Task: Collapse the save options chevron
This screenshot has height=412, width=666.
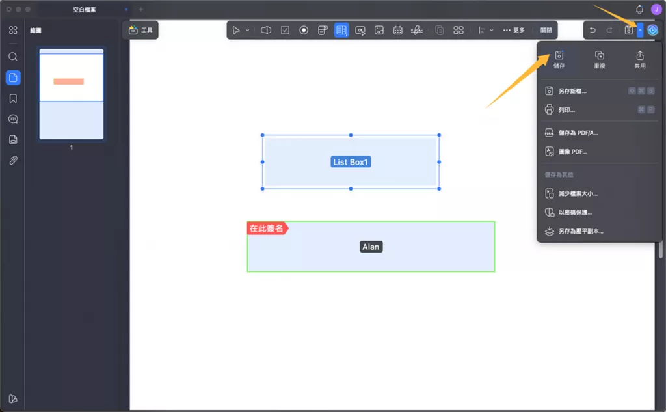Action: 640,30
